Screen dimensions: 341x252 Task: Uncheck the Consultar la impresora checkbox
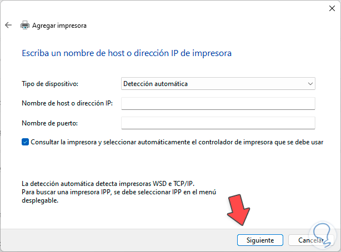tap(26, 142)
